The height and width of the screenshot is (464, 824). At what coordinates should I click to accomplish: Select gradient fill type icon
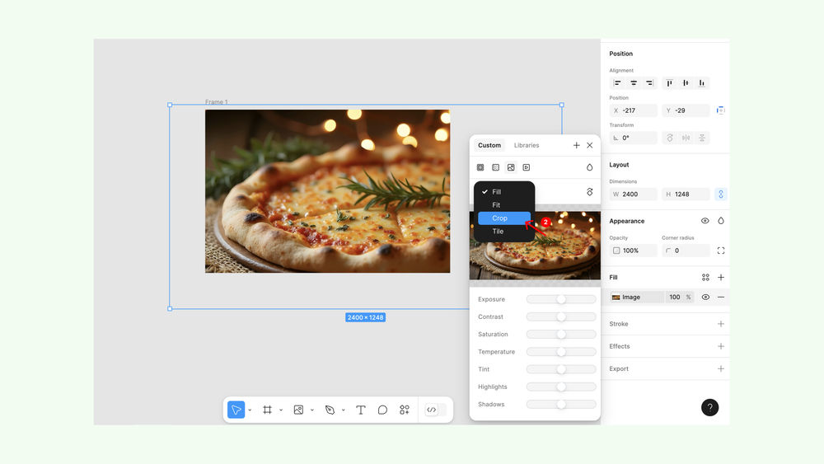coord(495,167)
